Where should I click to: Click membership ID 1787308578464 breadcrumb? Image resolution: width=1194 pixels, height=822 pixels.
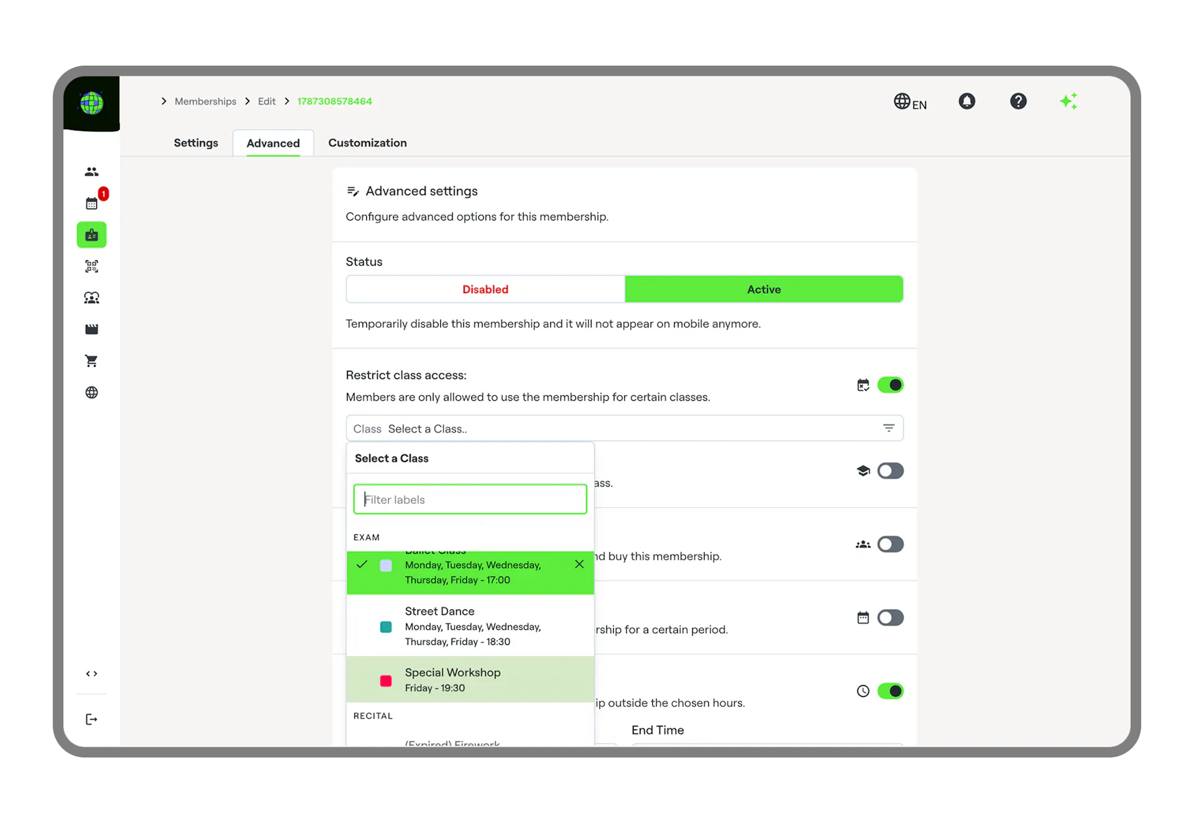click(x=335, y=101)
